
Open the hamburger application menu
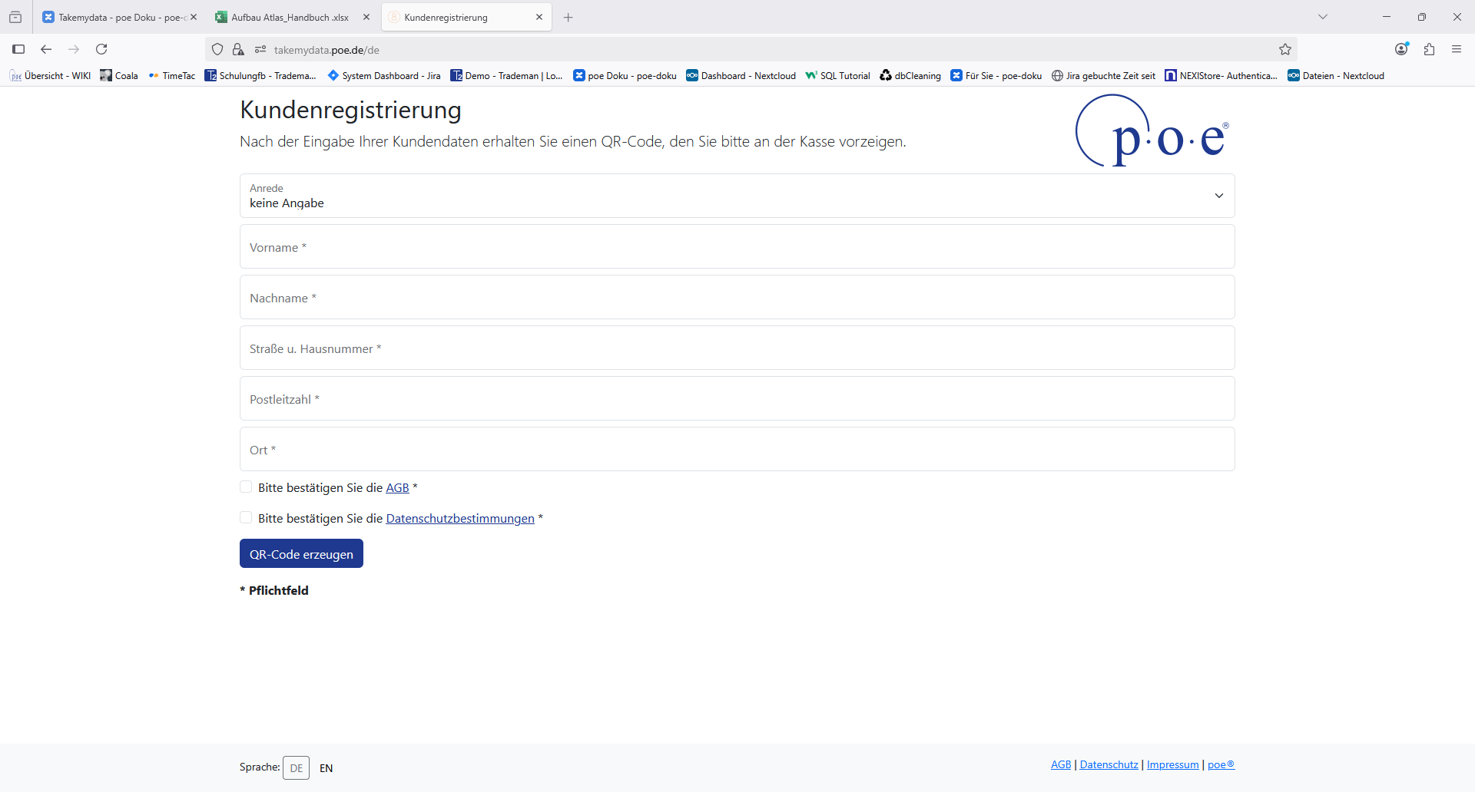(x=1457, y=49)
